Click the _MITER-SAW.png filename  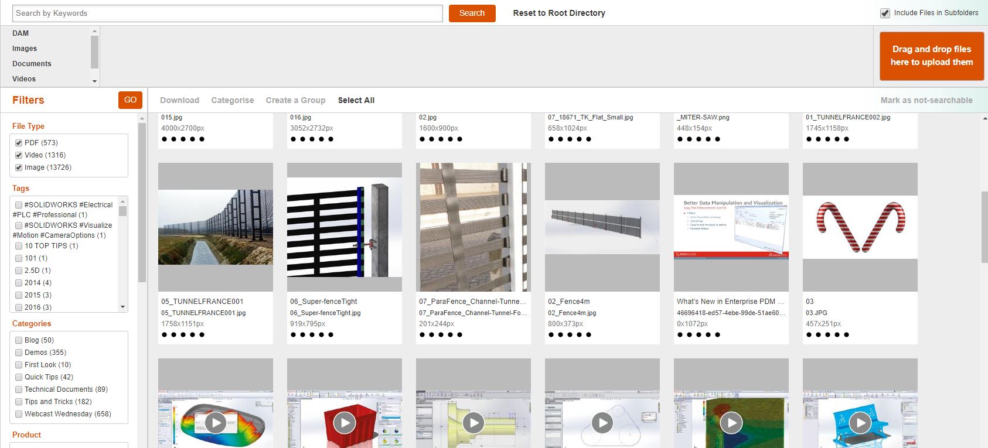click(703, 117)
